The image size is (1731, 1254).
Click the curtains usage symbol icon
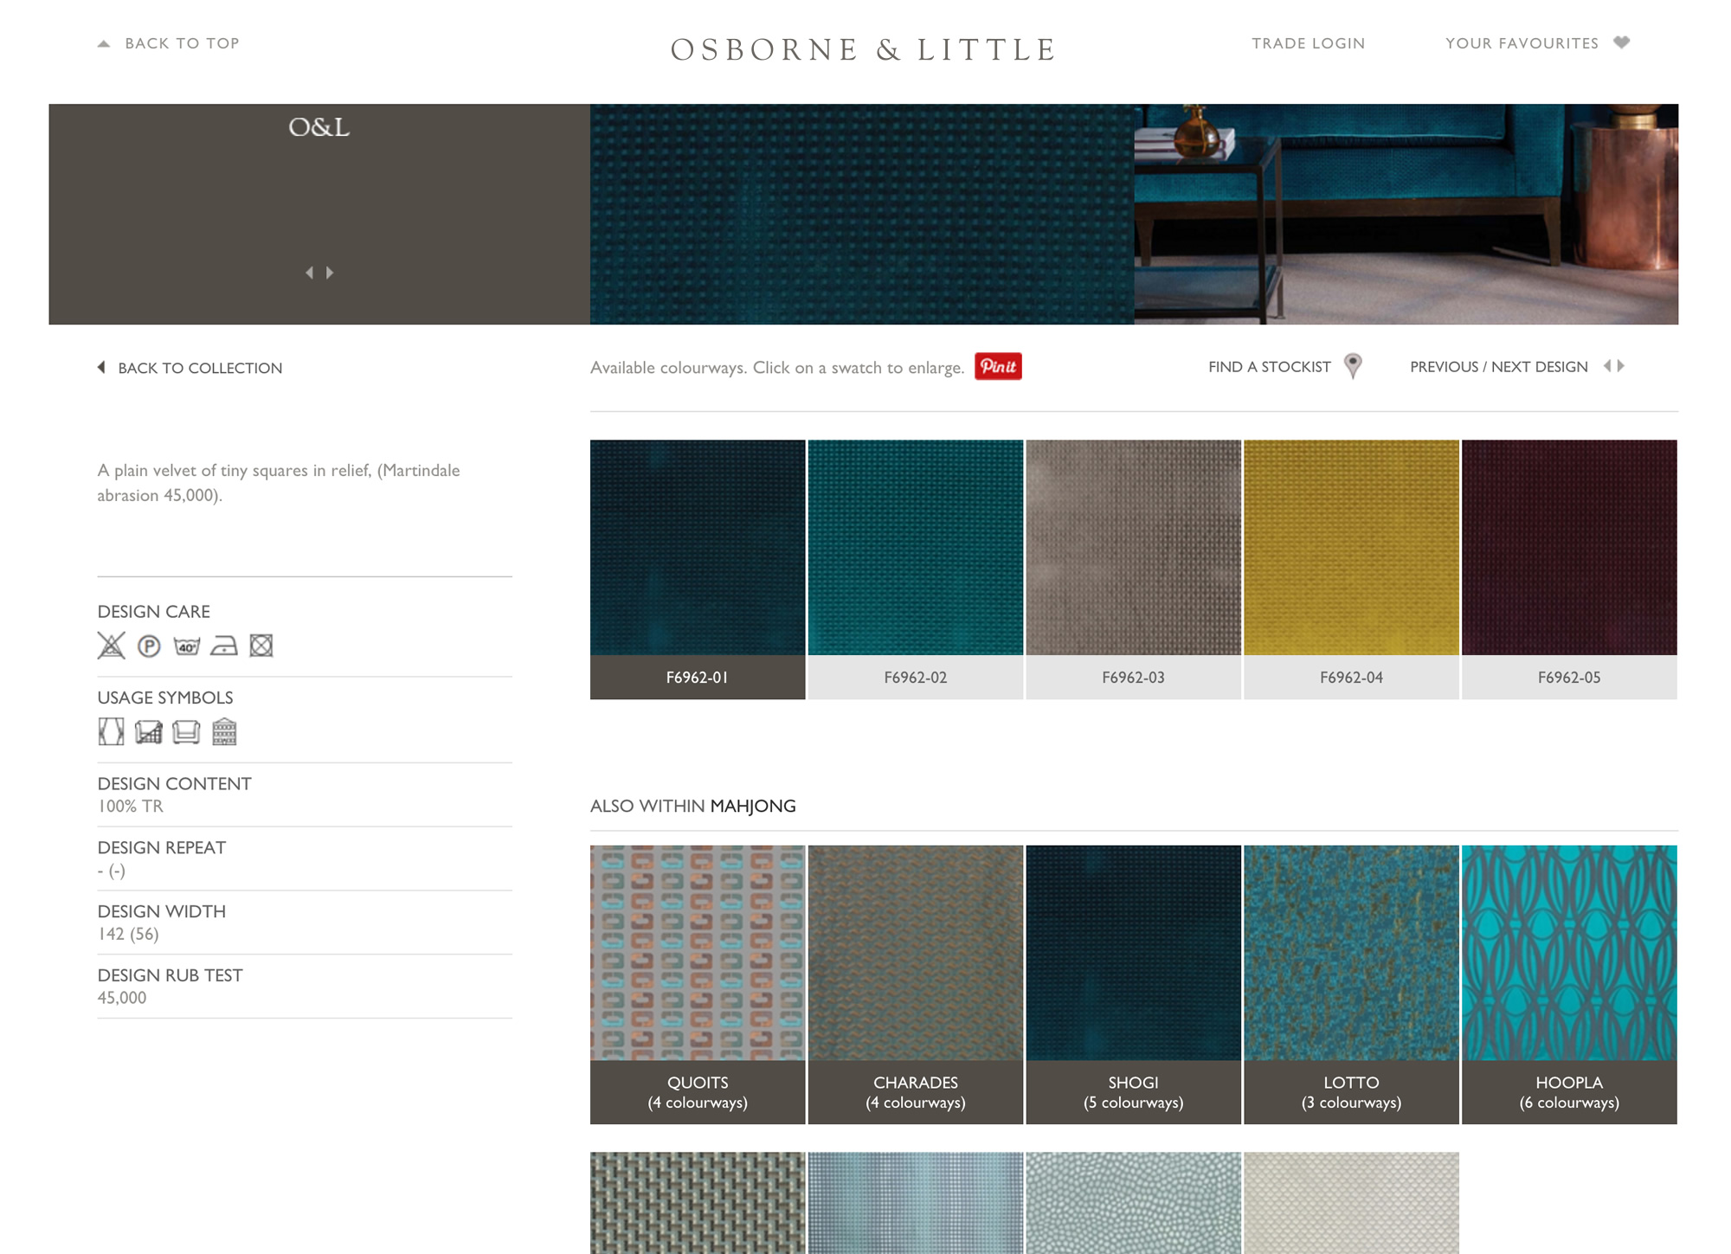pyautogui.click(x=111, y=732)
